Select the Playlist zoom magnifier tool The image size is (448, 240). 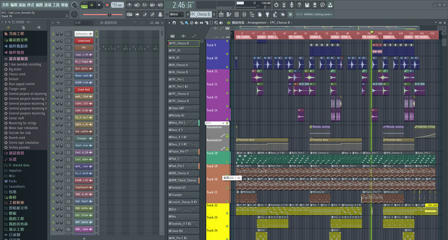tap(216, 23)
